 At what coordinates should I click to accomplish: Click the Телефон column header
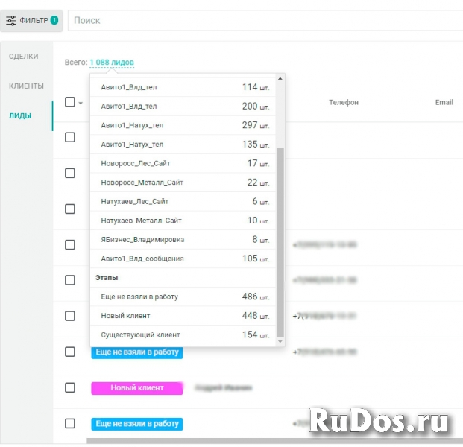point(344,102)
